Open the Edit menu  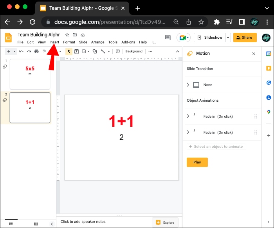31,42
